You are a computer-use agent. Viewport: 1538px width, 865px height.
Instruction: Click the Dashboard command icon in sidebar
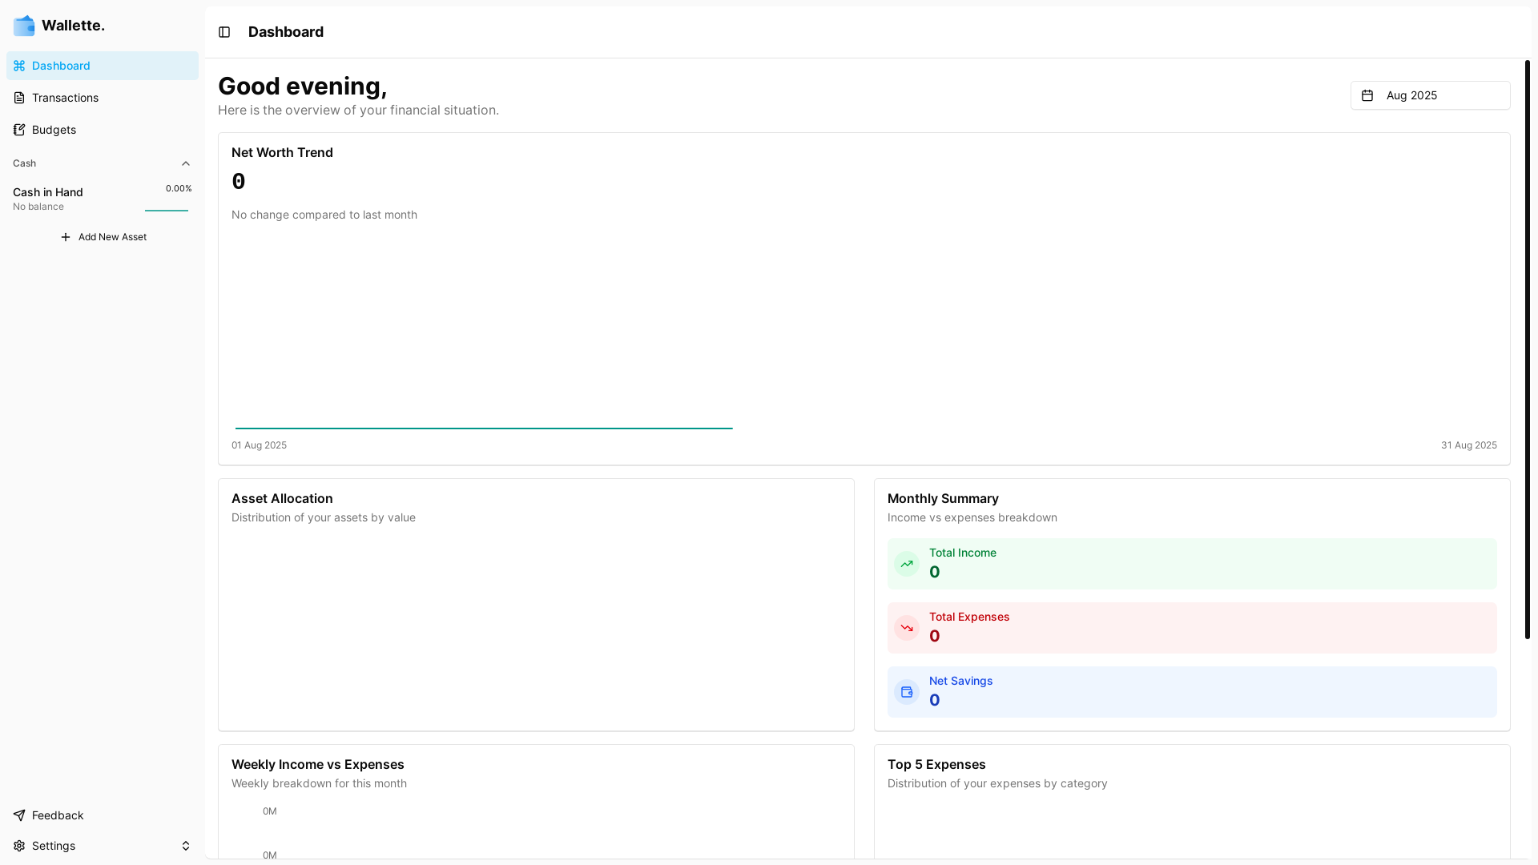pyautogui.click(x=19, y=66)
